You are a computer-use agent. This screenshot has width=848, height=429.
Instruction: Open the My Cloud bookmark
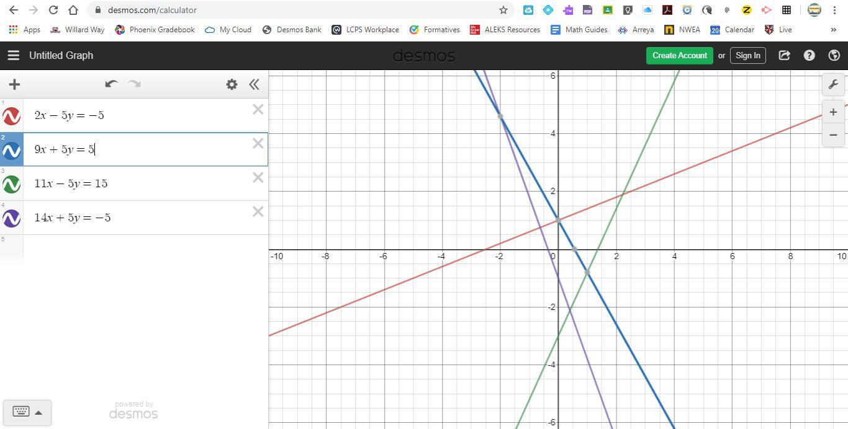228,29
